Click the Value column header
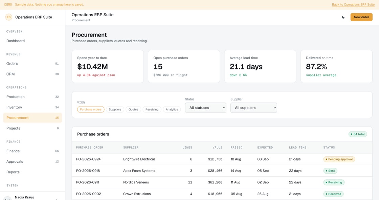This screenshot has height=200, width=379. tap(217, 148)
